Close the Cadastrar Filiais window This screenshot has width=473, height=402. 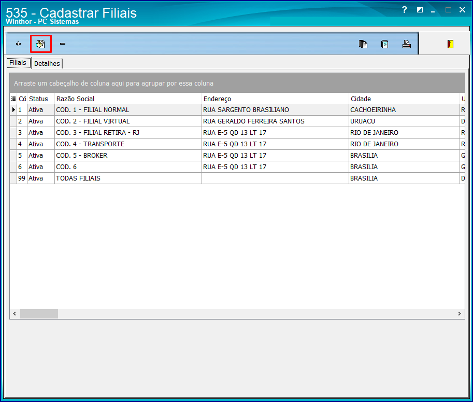[462, 10]
